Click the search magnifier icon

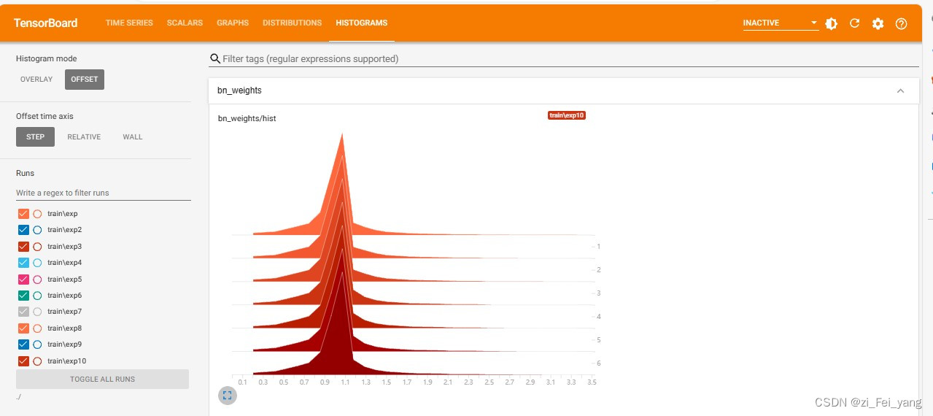click(x=215, y=58)
